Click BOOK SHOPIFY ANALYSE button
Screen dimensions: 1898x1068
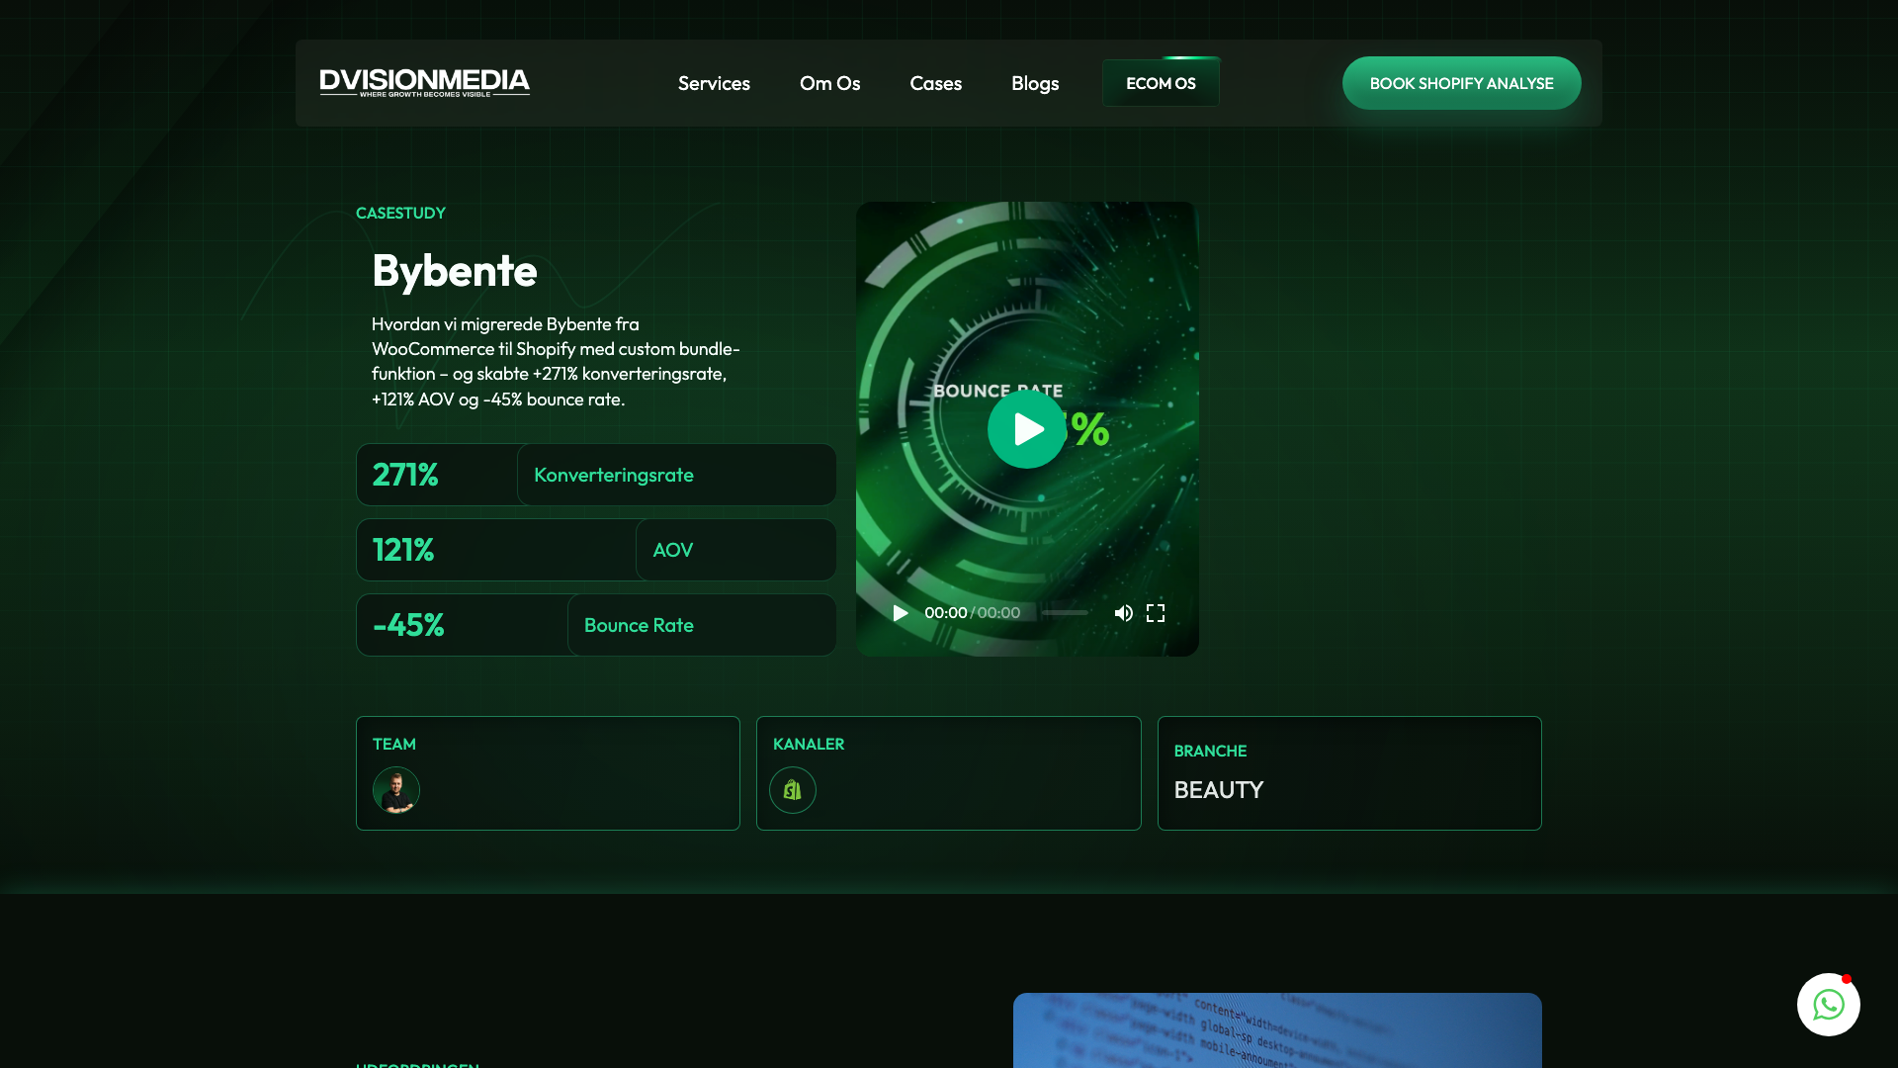pos(1461,83)
